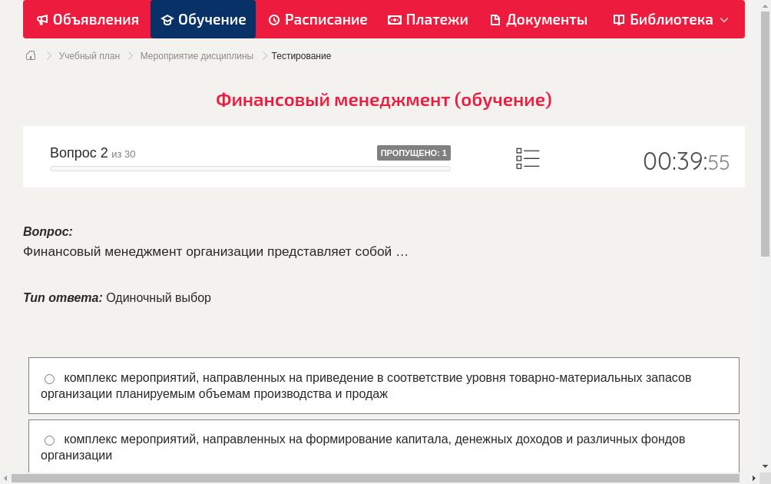This screenshot has width=771, height=484.
Task: Click the home breadcrumb icon
Action: (x=31, y=55)
